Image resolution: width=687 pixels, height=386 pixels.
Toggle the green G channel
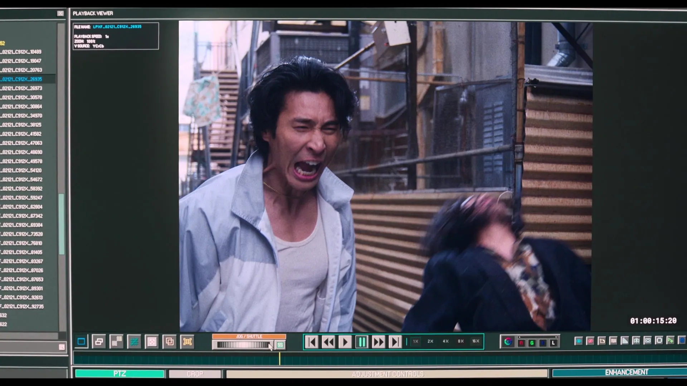(x=532, y=343)
